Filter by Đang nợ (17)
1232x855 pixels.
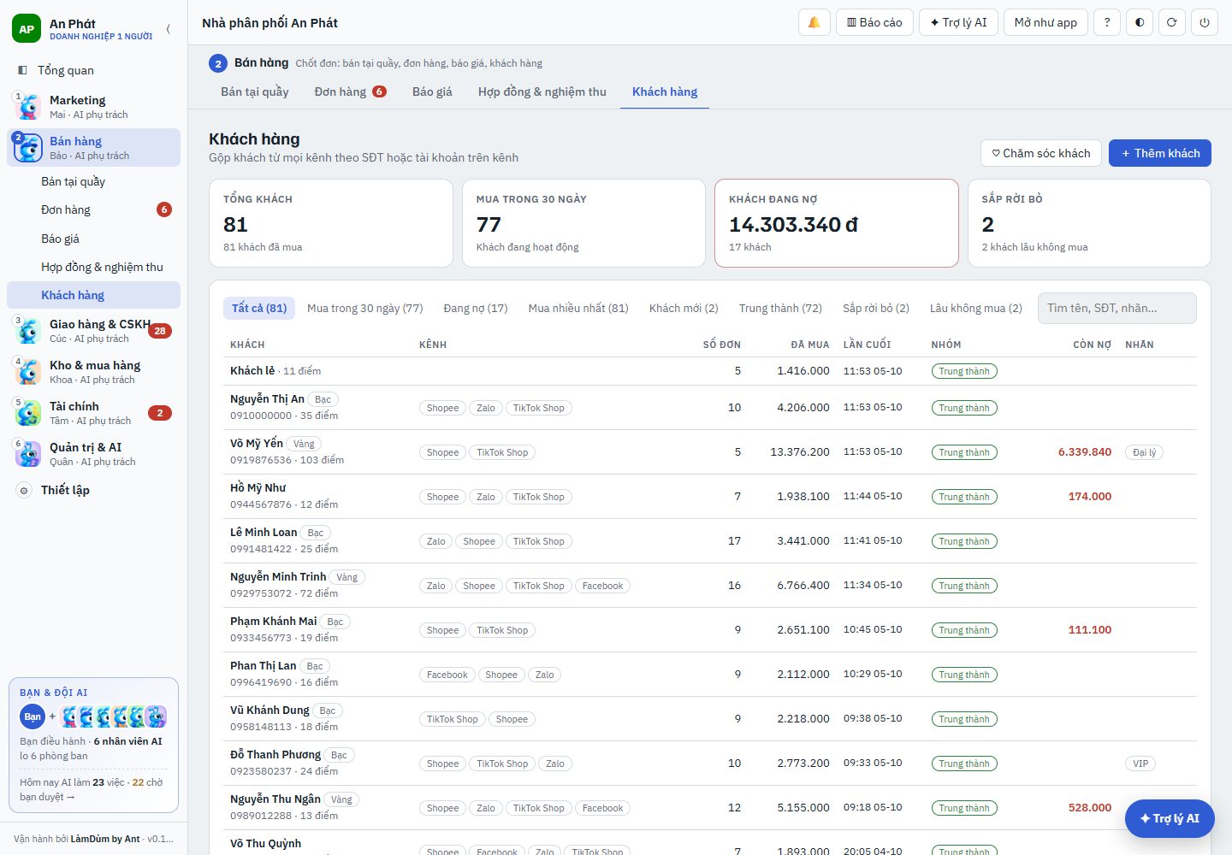click(476, 308)
